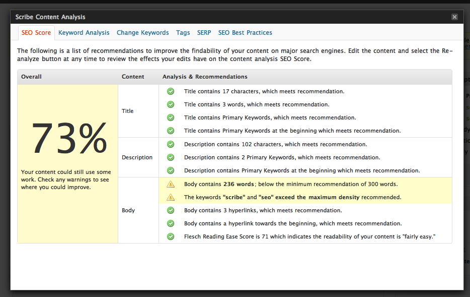The image size is (470, 297).
Task: Click the Content column header
Action: [x=133, y=77]
